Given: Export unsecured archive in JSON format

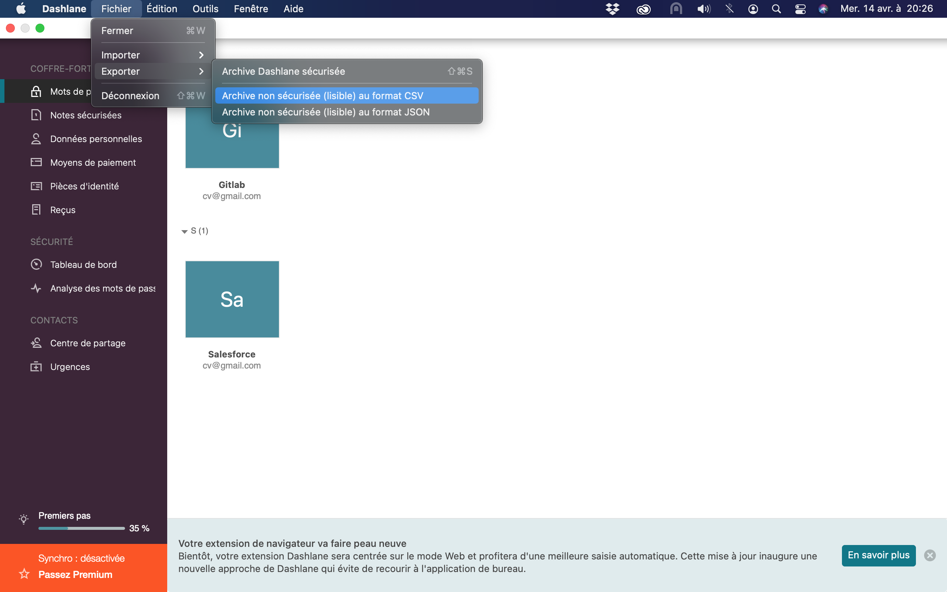Looking at the screenshot, I should click(x=347, y=112).
